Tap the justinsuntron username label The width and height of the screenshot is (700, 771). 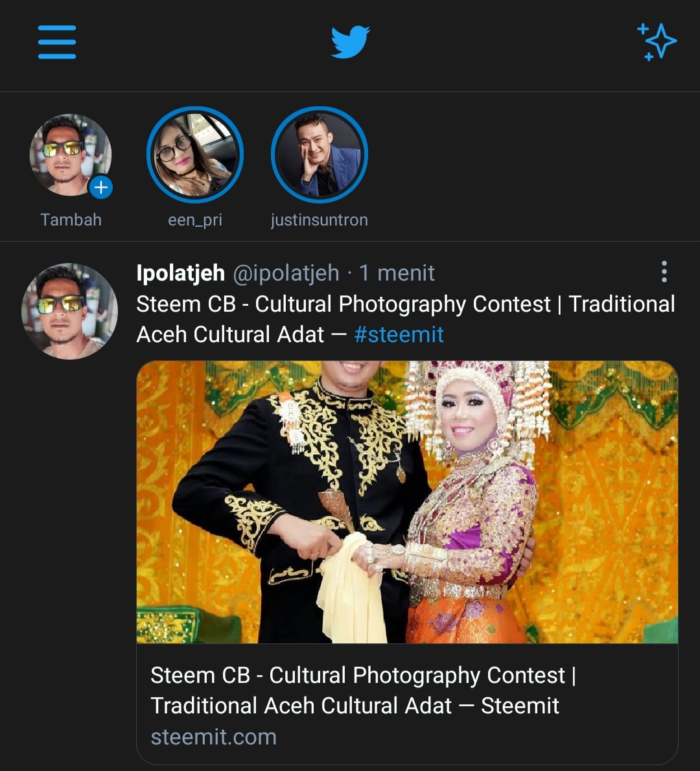coord(320,220)
